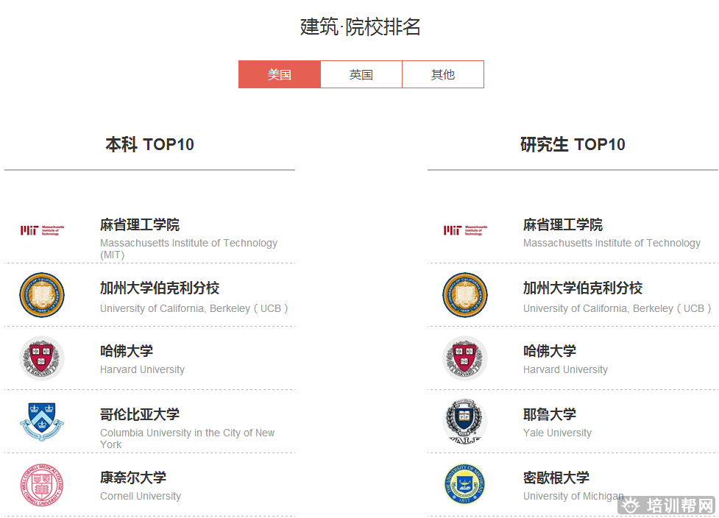Click the 'Cornell University' English name
Image resolution: width=719 pixels, height=518 pixels.
[x=141, y=496]
